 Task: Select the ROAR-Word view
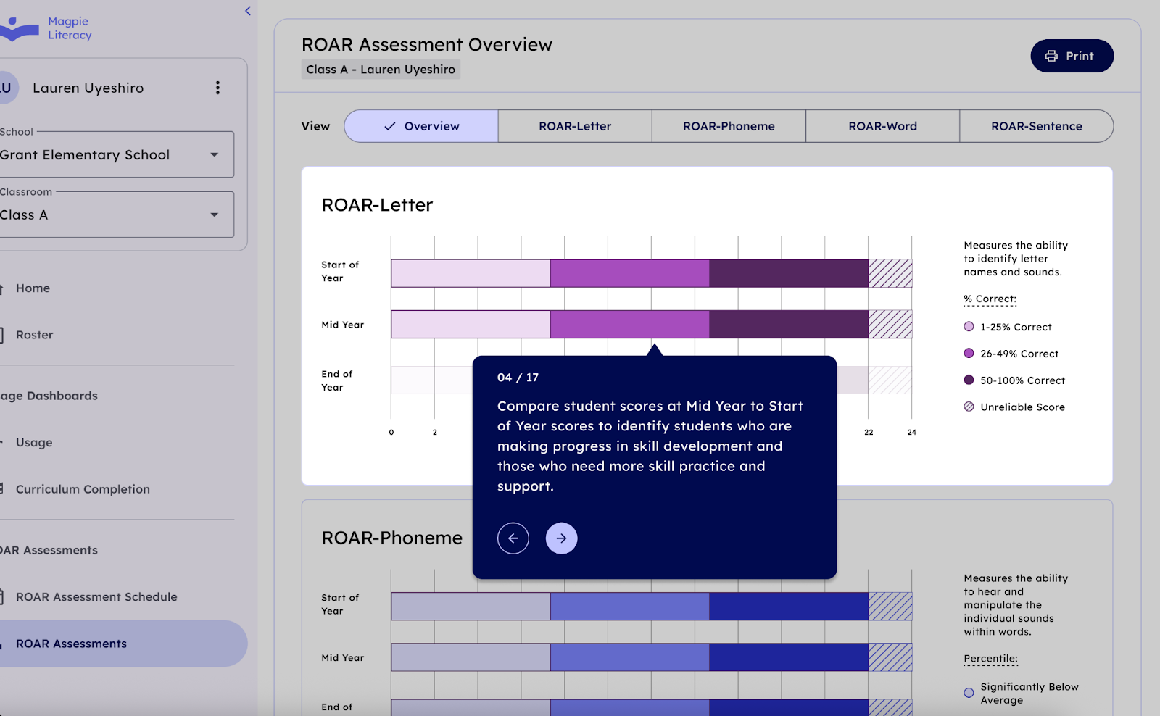(x=882, y=126)
